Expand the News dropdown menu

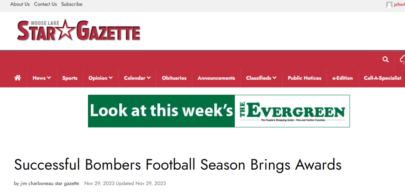coord(42,78)
